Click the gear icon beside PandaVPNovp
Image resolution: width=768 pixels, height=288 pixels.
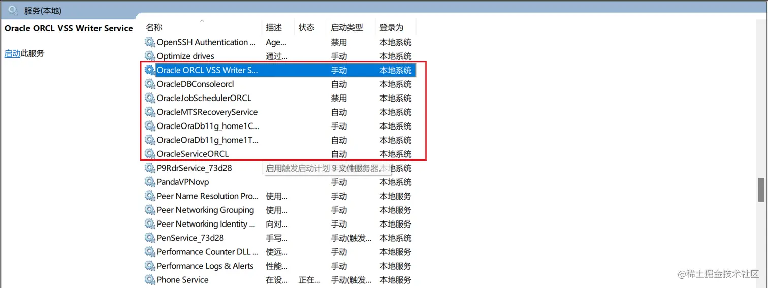(x=150, y=182)
